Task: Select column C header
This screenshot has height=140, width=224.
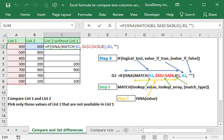Action: pyautogui.click(x=62, y=35)
